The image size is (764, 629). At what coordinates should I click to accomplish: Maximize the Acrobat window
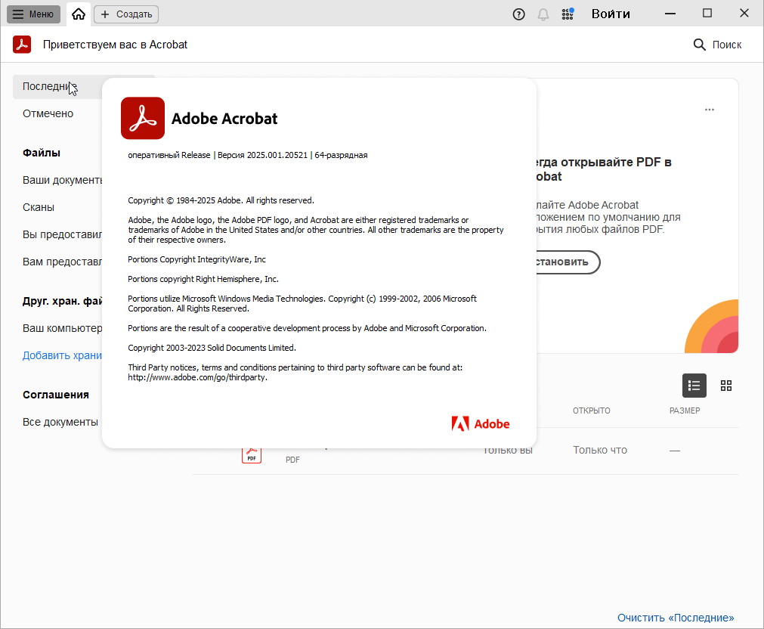pos(707,14)
